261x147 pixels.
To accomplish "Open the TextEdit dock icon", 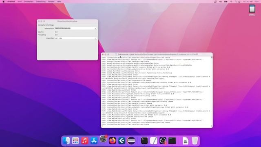I will (x=154, y=140).
